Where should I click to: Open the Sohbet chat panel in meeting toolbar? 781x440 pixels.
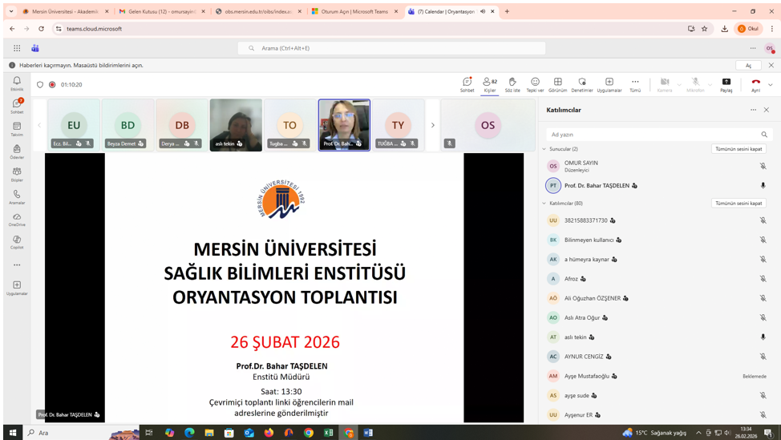coord(467,84)
